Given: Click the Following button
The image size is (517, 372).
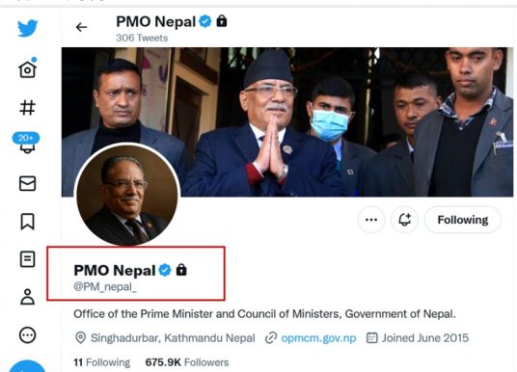Looking at the screenshot, I should (x=463, y=220).
